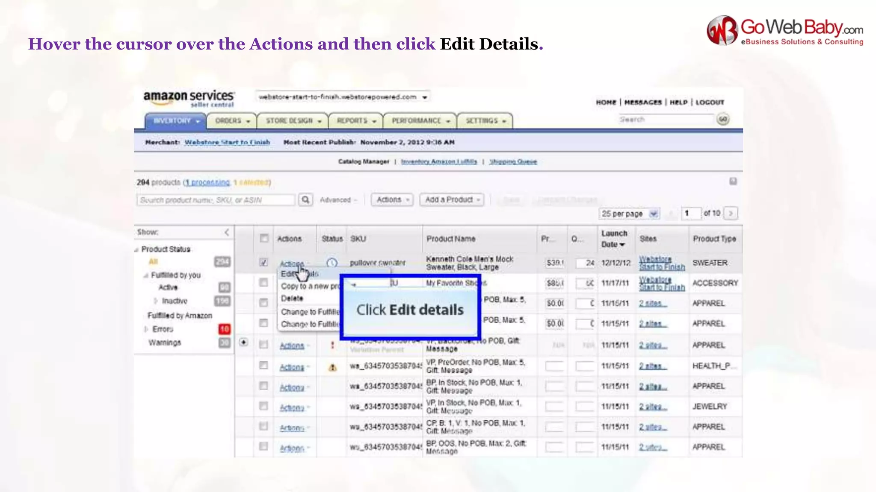Open Actions link for JEWELRY row
This screenshot has width=876, height=492.
(292, 408)
